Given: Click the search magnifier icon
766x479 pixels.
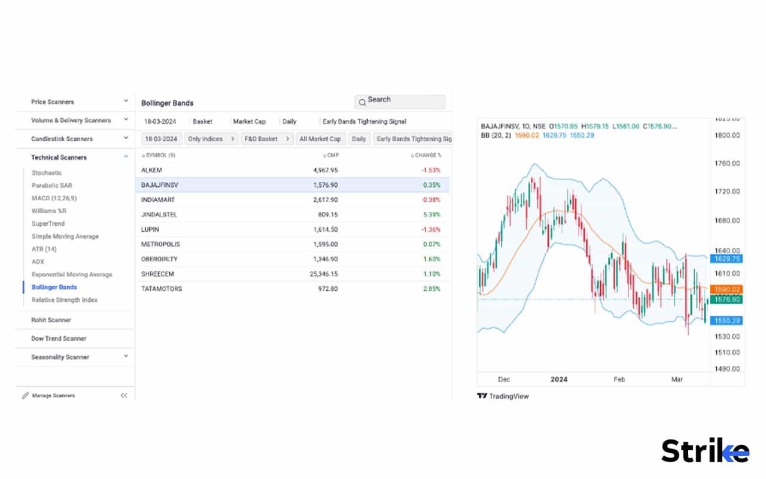Looking at the screenshot, I should point(362,102).
